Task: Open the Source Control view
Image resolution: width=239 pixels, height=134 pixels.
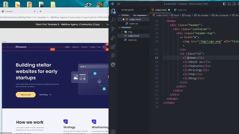Action: [x=113, y=29]
